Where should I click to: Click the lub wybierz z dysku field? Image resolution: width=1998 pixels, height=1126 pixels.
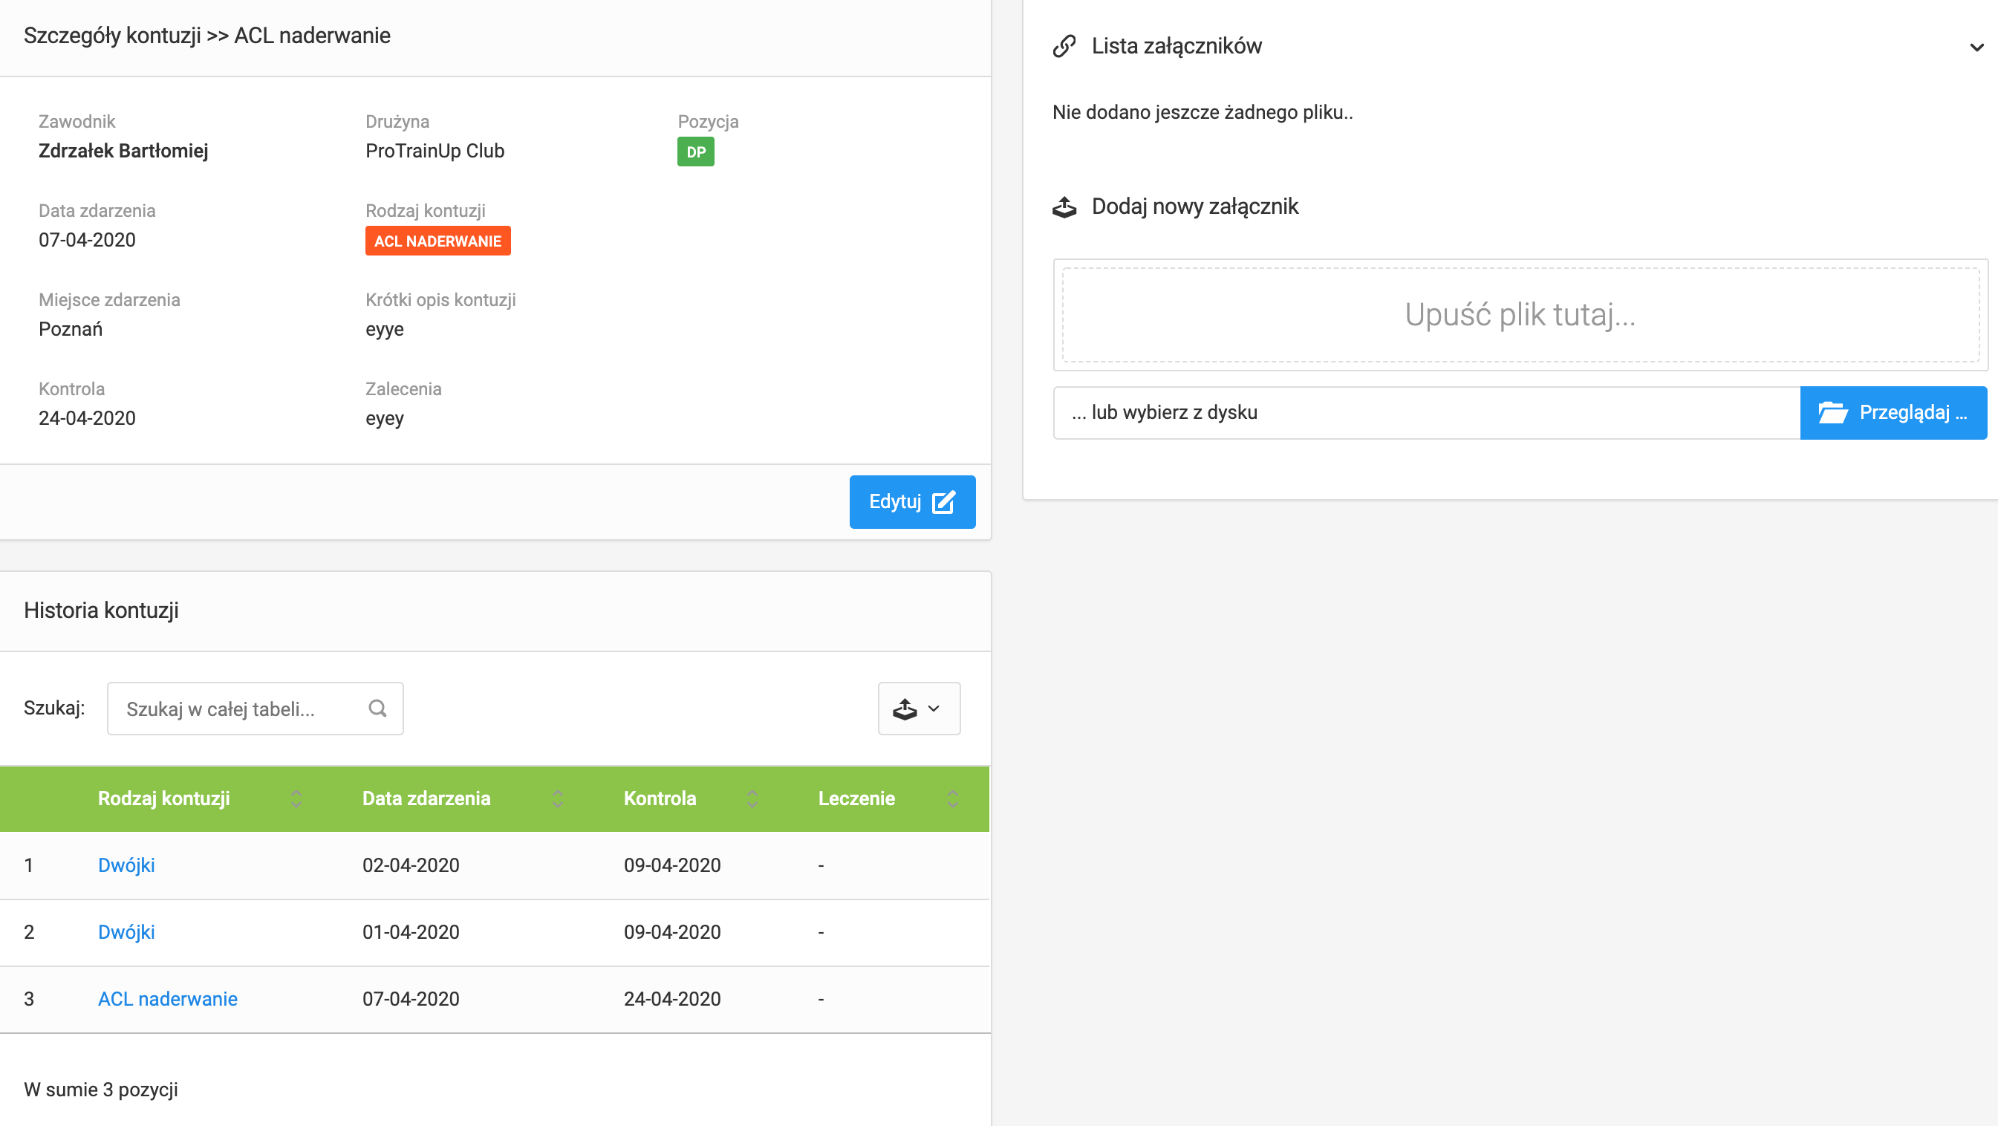[x=1425, y=412]
